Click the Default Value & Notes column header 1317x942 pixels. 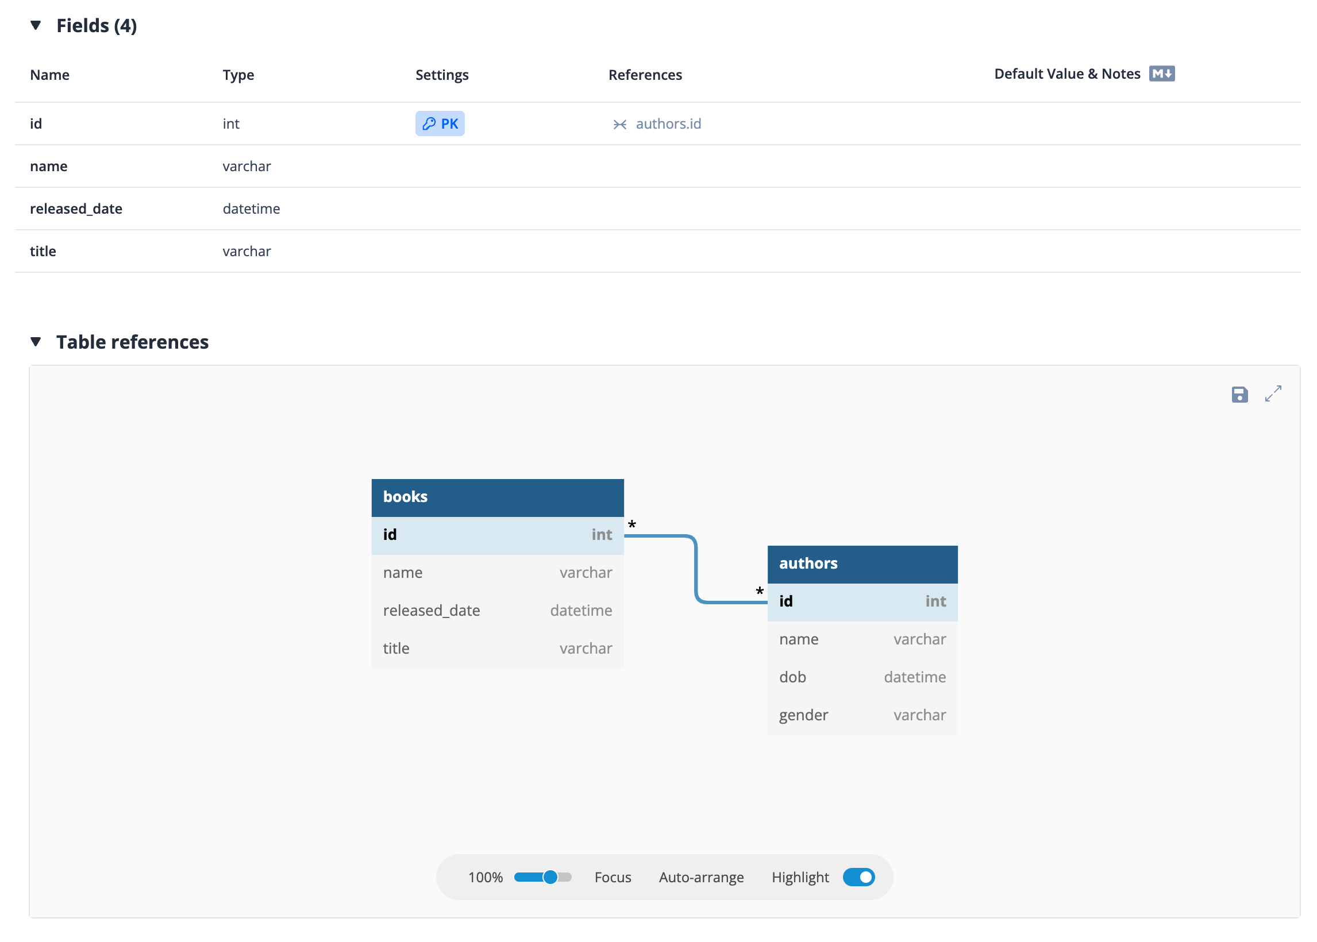click(x=1067, y=74)
